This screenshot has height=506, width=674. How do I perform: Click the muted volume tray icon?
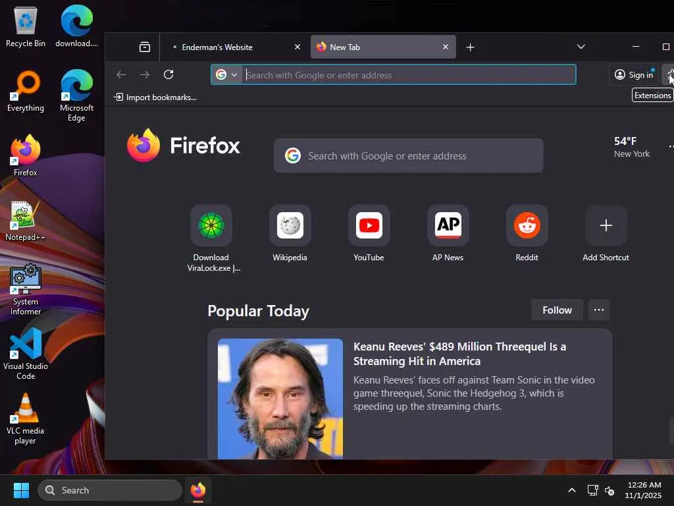coord(609,490)
